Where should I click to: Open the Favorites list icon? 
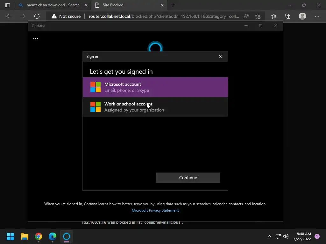[274, 16]
